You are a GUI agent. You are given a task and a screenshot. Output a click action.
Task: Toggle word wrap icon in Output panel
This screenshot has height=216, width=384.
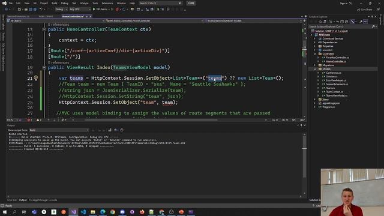click(x=116, y=130)
